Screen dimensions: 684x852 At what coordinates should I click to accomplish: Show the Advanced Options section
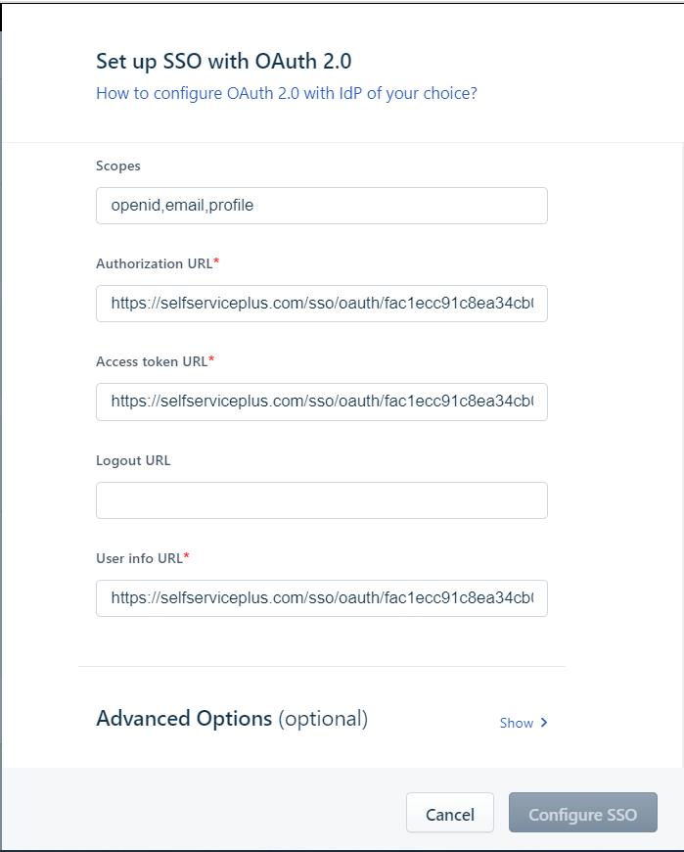coord(517,723)
